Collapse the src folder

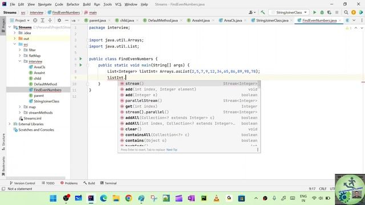15,44
